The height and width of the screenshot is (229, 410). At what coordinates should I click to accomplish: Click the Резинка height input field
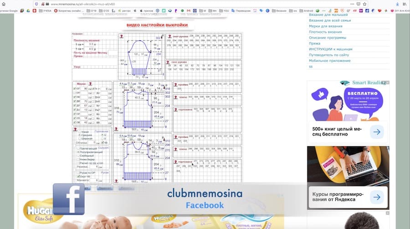point(93,167)
